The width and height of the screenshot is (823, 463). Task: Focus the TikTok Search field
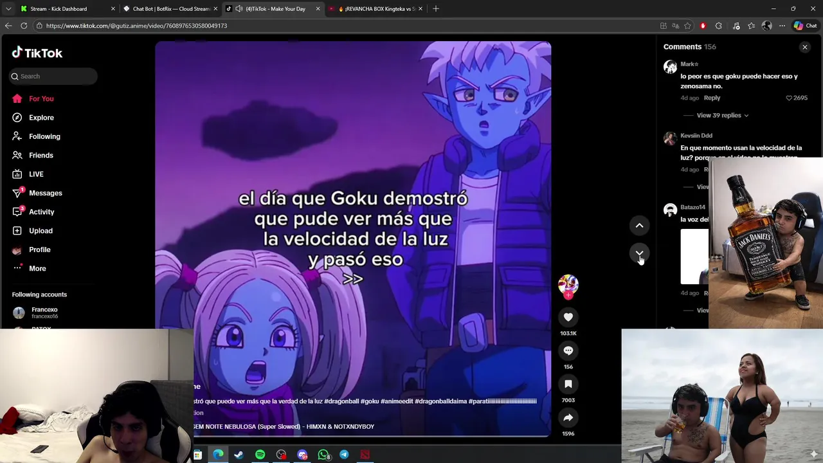pos(54,76)
